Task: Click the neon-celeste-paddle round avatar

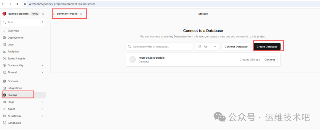Action: [132, 60]
